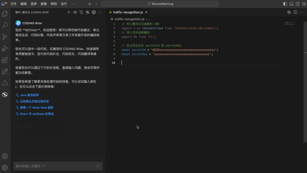The width and height of the screenshot is (307, 173).
Task: Expand hidden menus with title bar ellipsis
Action: point(73,4)
